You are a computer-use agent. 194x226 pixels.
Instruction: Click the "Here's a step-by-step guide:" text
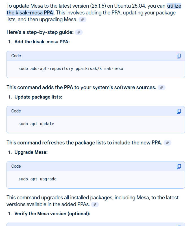(x=40, y=32)
